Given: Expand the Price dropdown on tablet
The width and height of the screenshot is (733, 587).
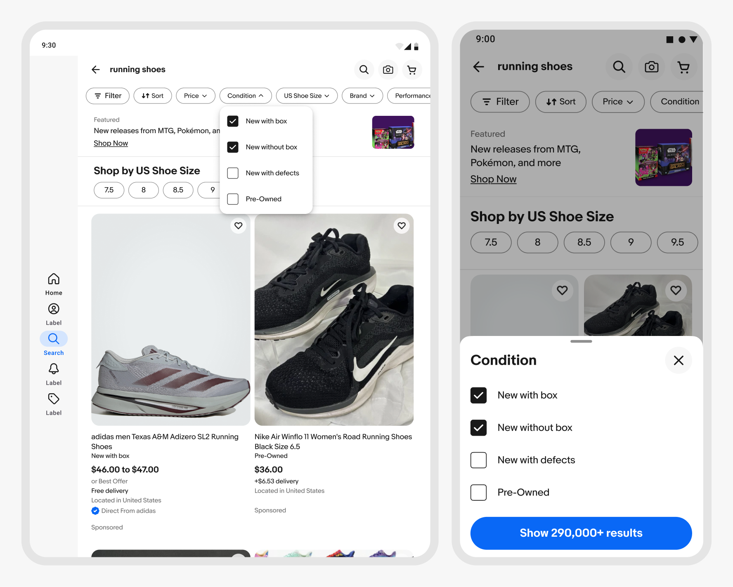Looking at the screenshot, I should pos(196,96).
